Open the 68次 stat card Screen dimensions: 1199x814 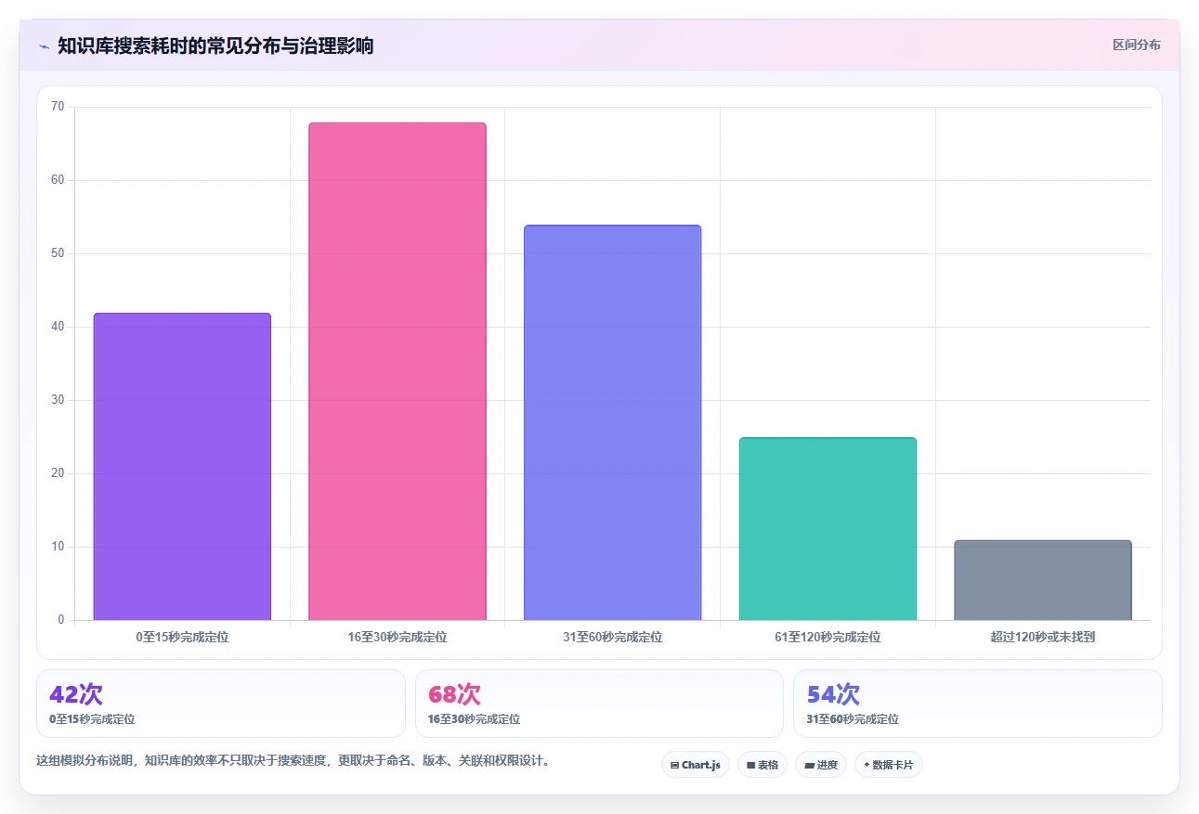(x=599, y=704)
